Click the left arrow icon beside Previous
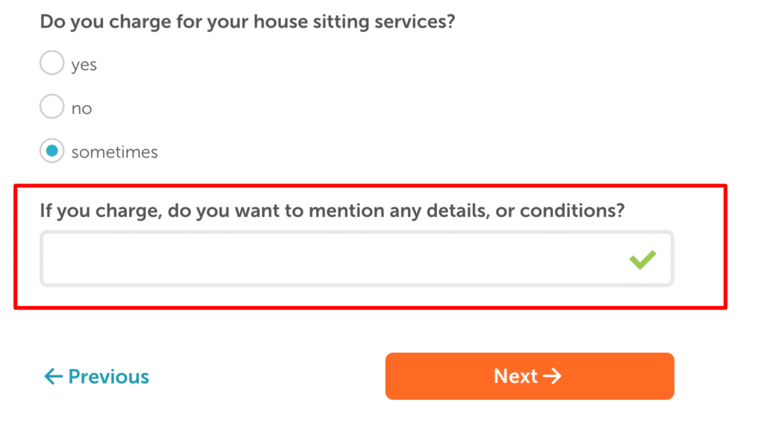 point(53,377)
